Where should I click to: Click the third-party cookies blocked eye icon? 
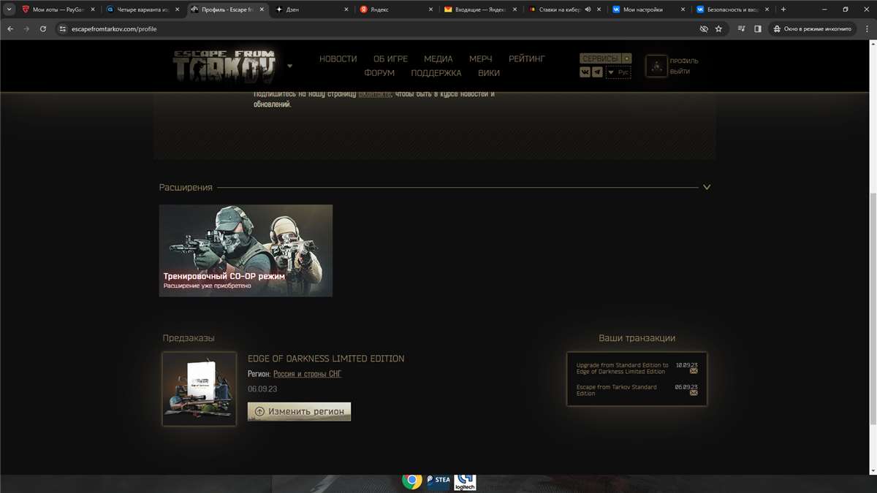(x=704, y=28)
